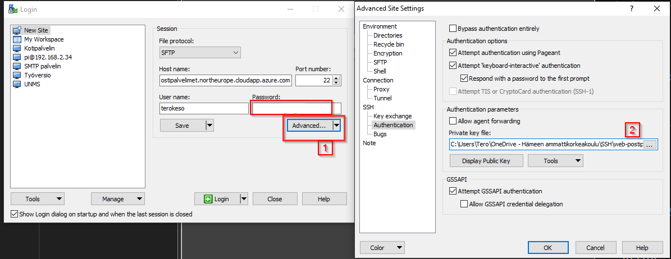Screen dimensions: 671x259
Task: Select the Työversio saved site
Action: pyautogui.click(x=37, y=75)
